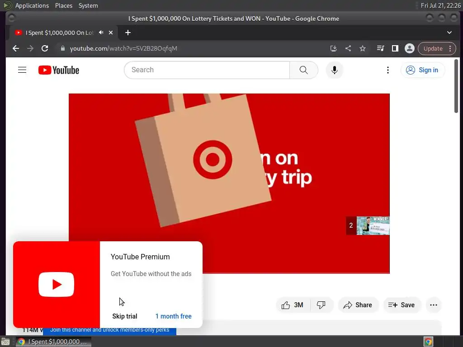The height and width of the screenshot is (347, 463).
Task: Close the YouTube tab
Action: pyautogui.click(x=111, y=33)
